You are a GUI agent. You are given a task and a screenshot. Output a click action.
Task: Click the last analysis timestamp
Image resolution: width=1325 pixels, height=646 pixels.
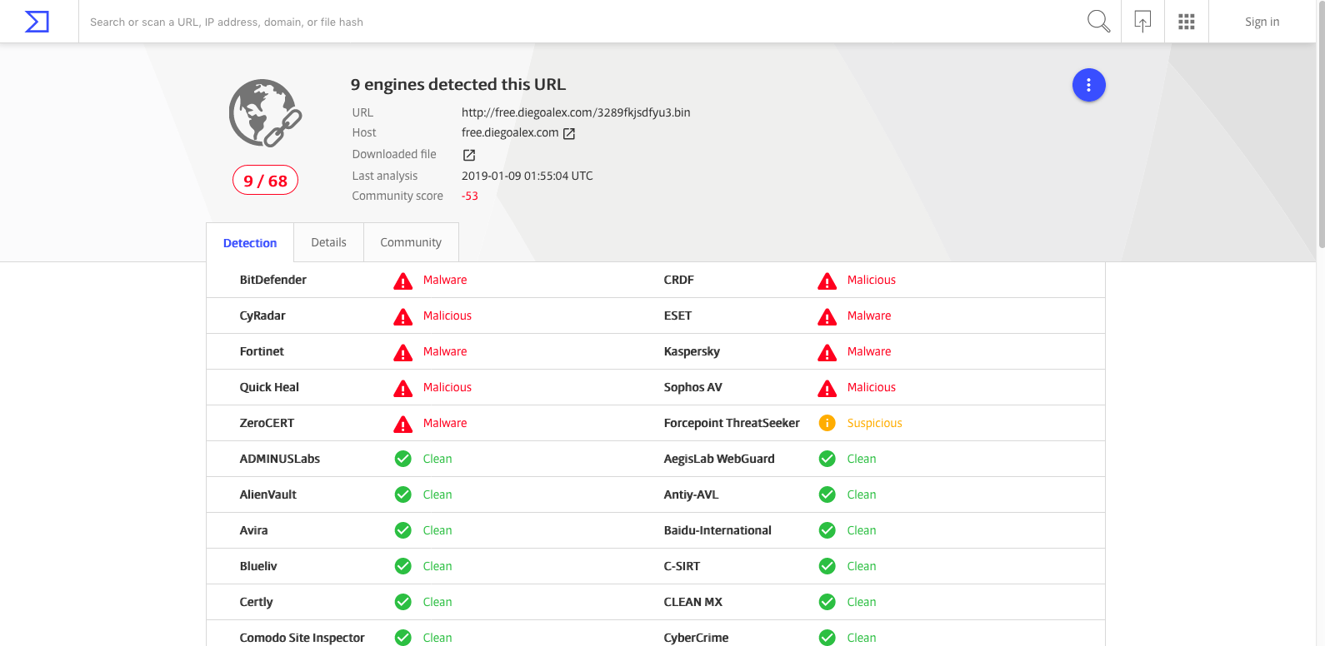point(527,176)
